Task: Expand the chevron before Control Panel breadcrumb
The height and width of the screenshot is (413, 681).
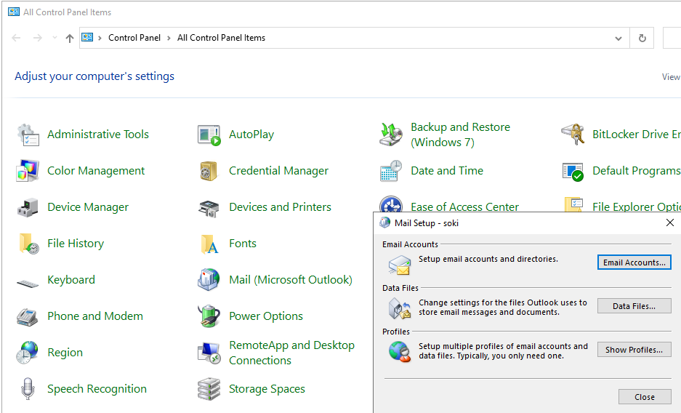Action: click(100, 39)
